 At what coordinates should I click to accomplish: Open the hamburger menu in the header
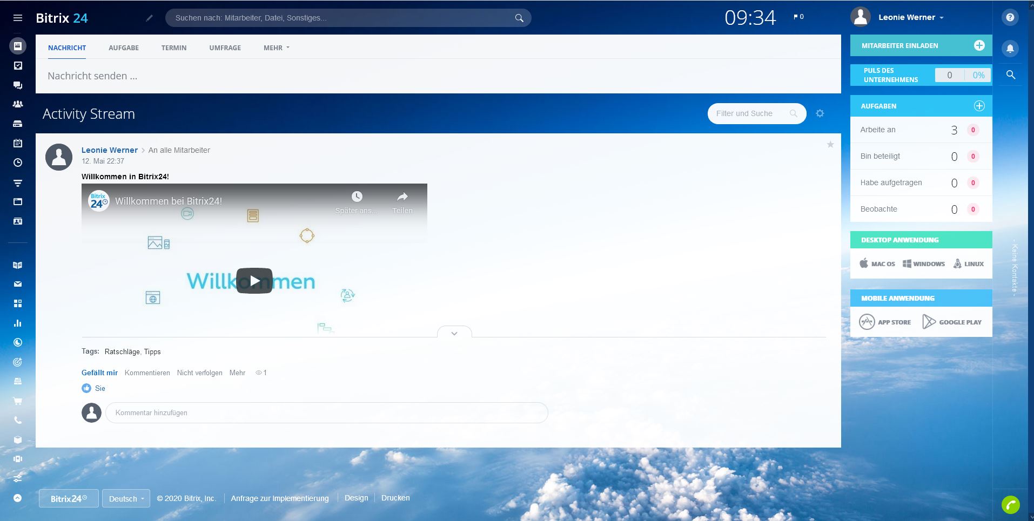point(18,18)
